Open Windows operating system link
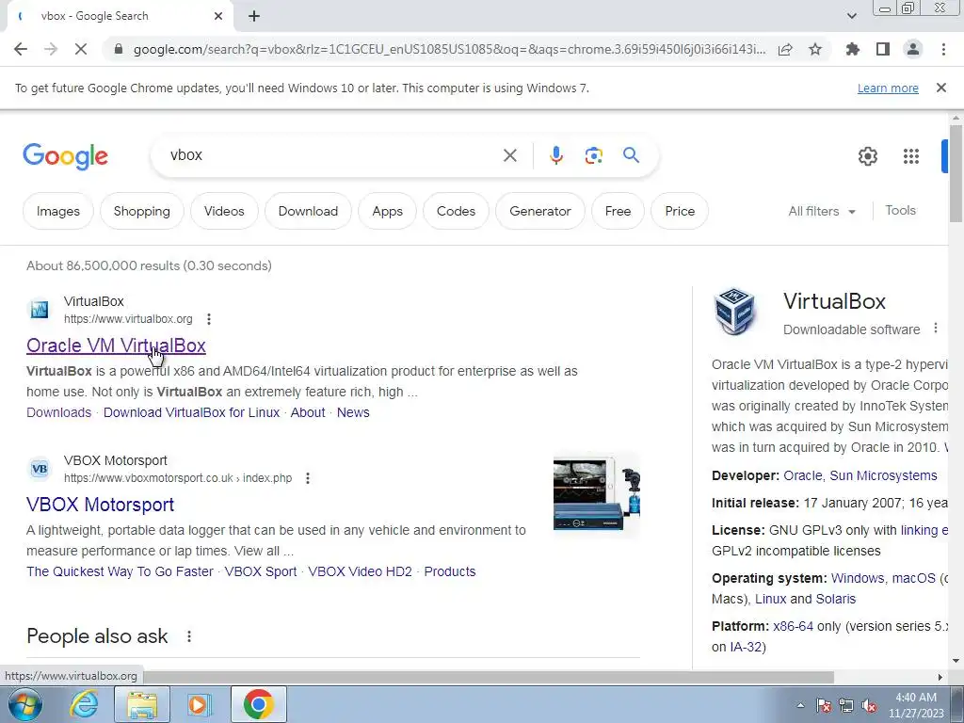964x723 pixels. pyautogui.click(x=857, y=579)
